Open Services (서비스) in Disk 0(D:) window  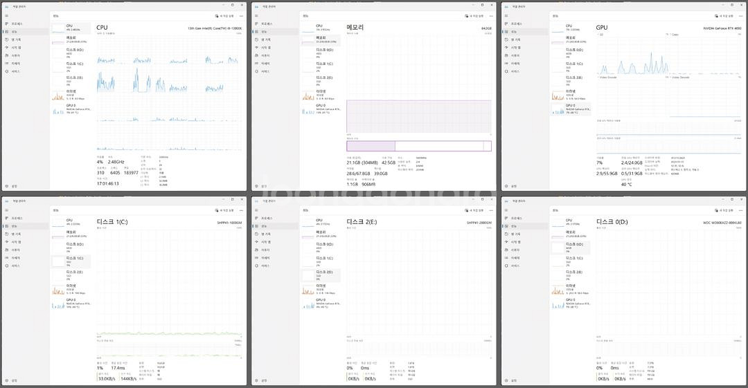tap(525, 266)
